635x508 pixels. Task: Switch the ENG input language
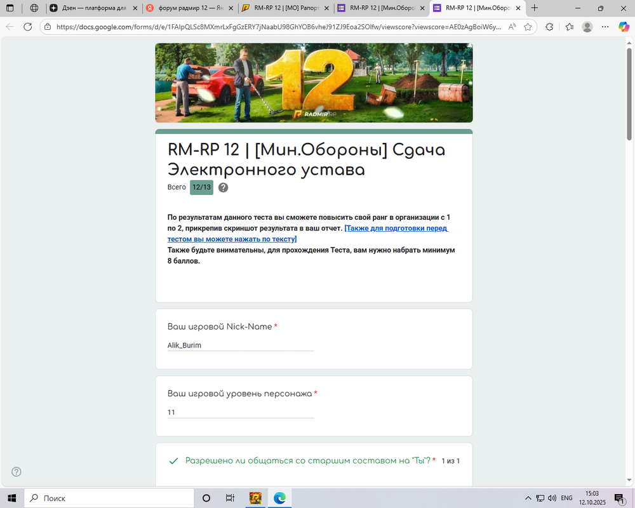[x=566, y=498]
